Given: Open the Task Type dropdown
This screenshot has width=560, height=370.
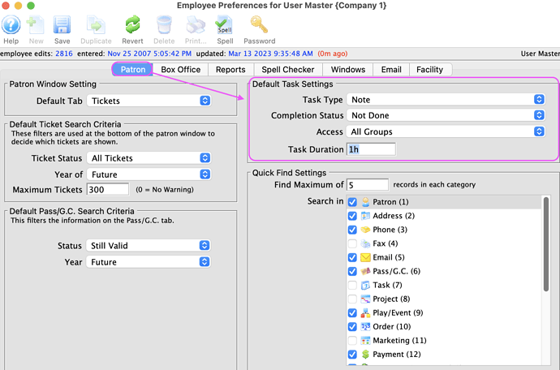Looking at the screenshot, I should click(x=446, y=99).
